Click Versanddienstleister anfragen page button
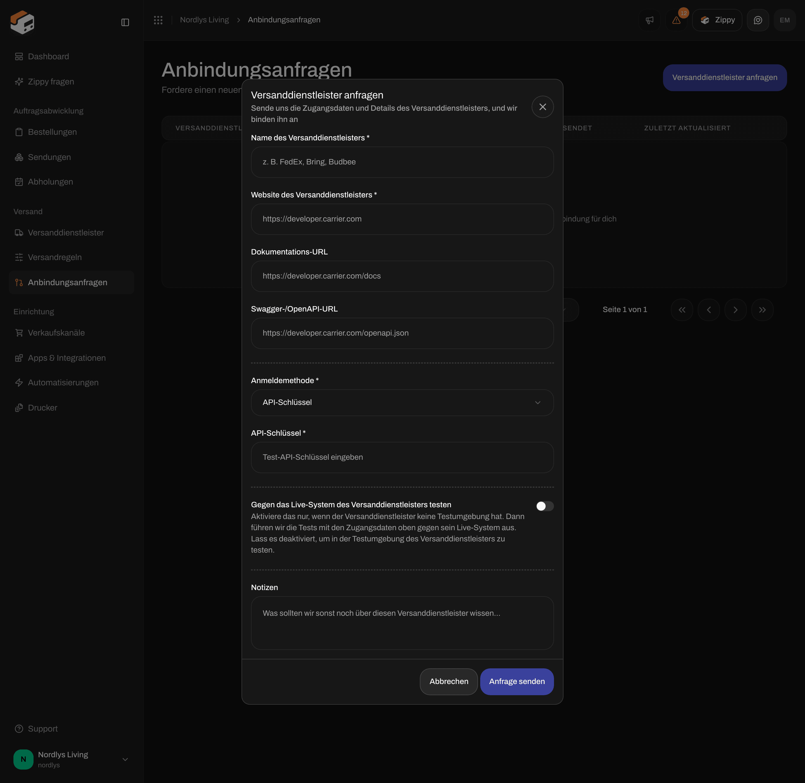The height and width of the screenshot is (783, 805). click(724, 77)
